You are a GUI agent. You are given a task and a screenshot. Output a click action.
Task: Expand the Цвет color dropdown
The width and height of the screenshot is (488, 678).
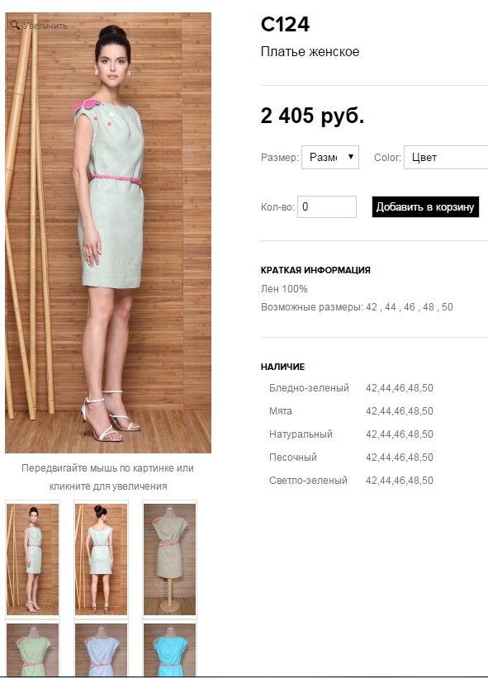point(446,157)
